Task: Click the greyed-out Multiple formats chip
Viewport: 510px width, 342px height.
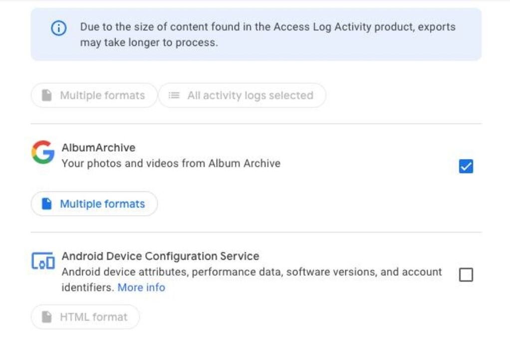Action: point(94,95)
